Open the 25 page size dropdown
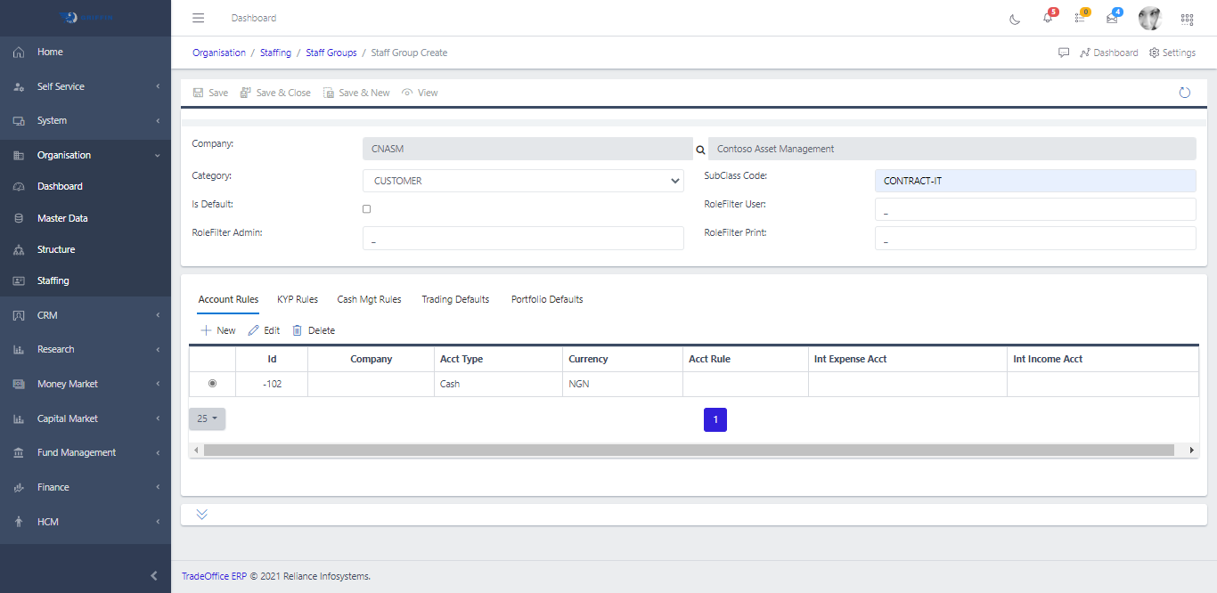1217x593 pixels. [x=208, y=418]
